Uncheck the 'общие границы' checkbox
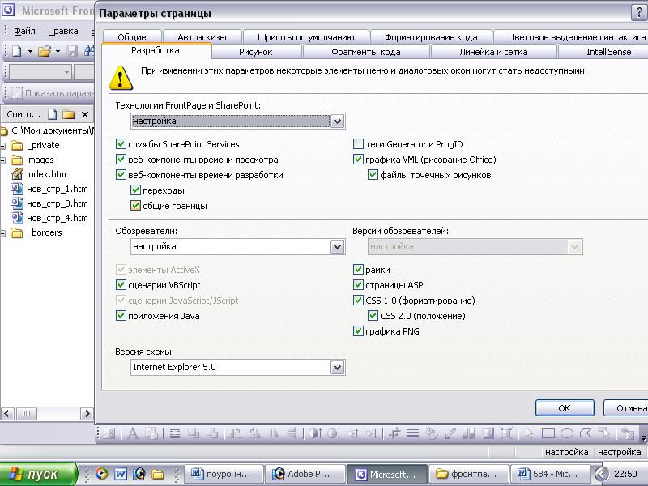Viewport: 648px width, 486px height. coord(135,206)
